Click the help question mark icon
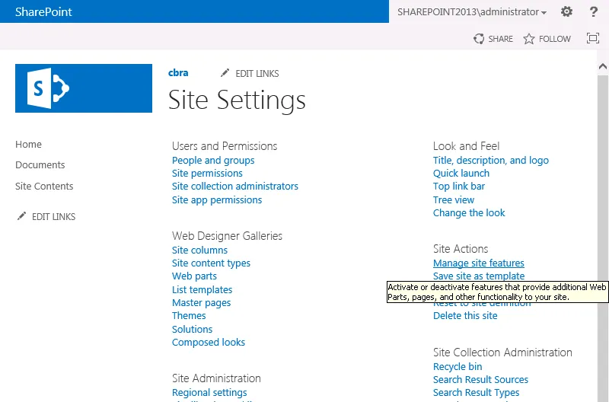609x402 pixels. coord(594,11)
